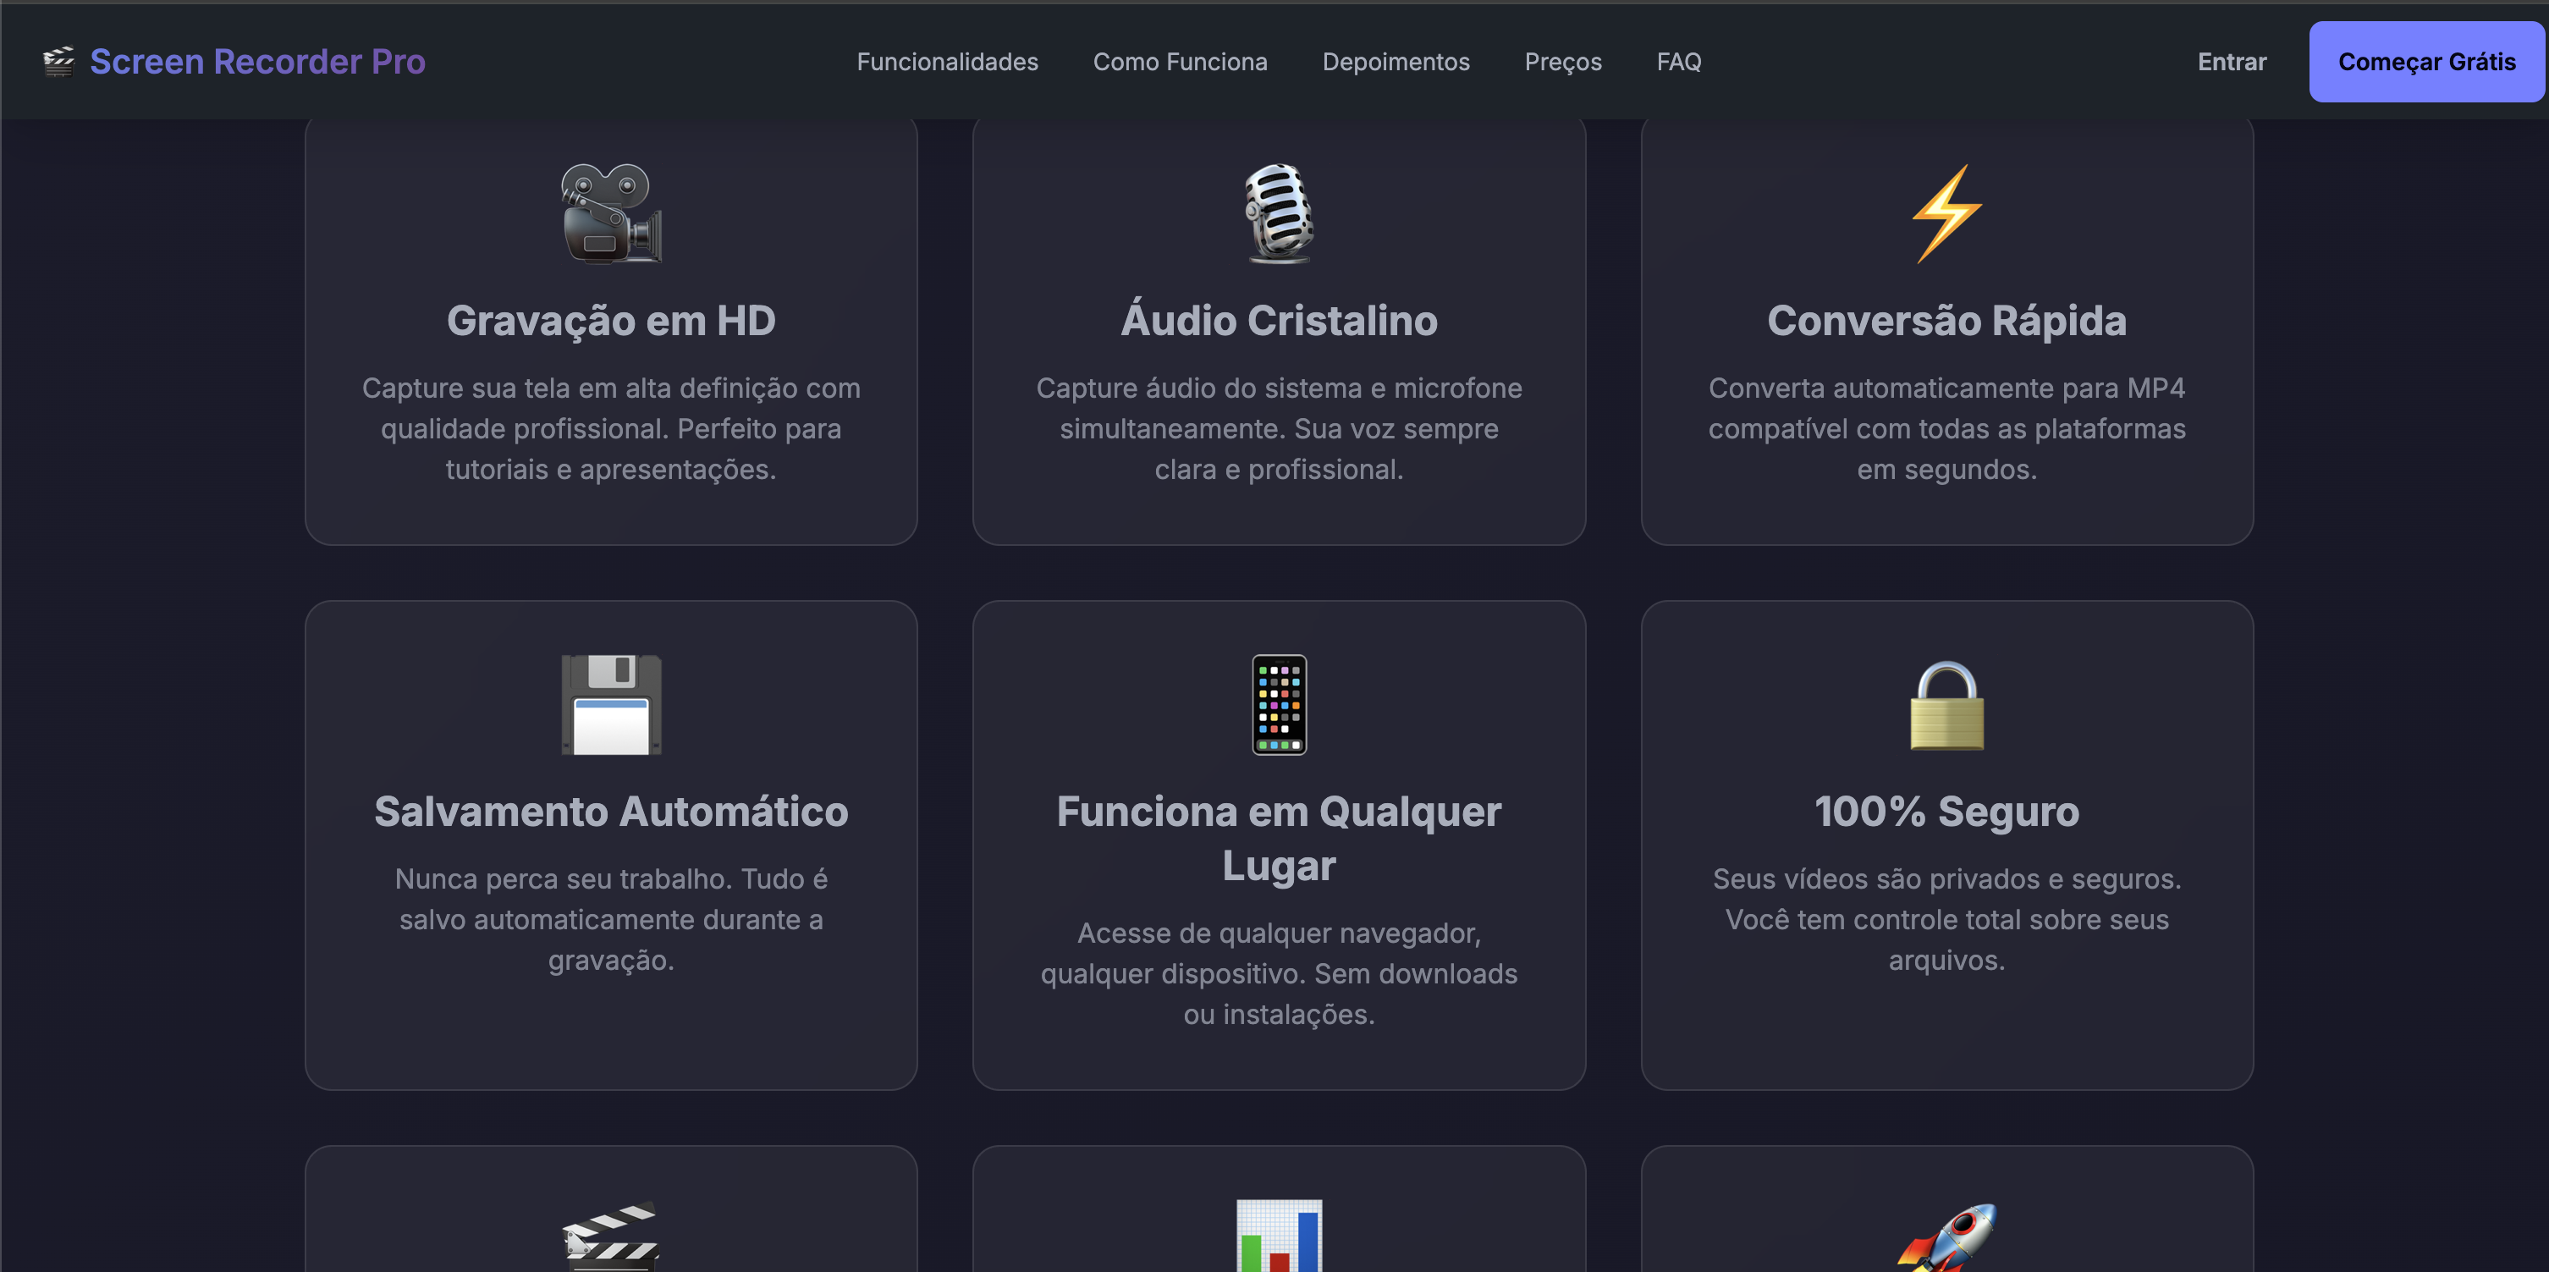
Task: Open the FAQ section
Action: (x=1679, y=62)
